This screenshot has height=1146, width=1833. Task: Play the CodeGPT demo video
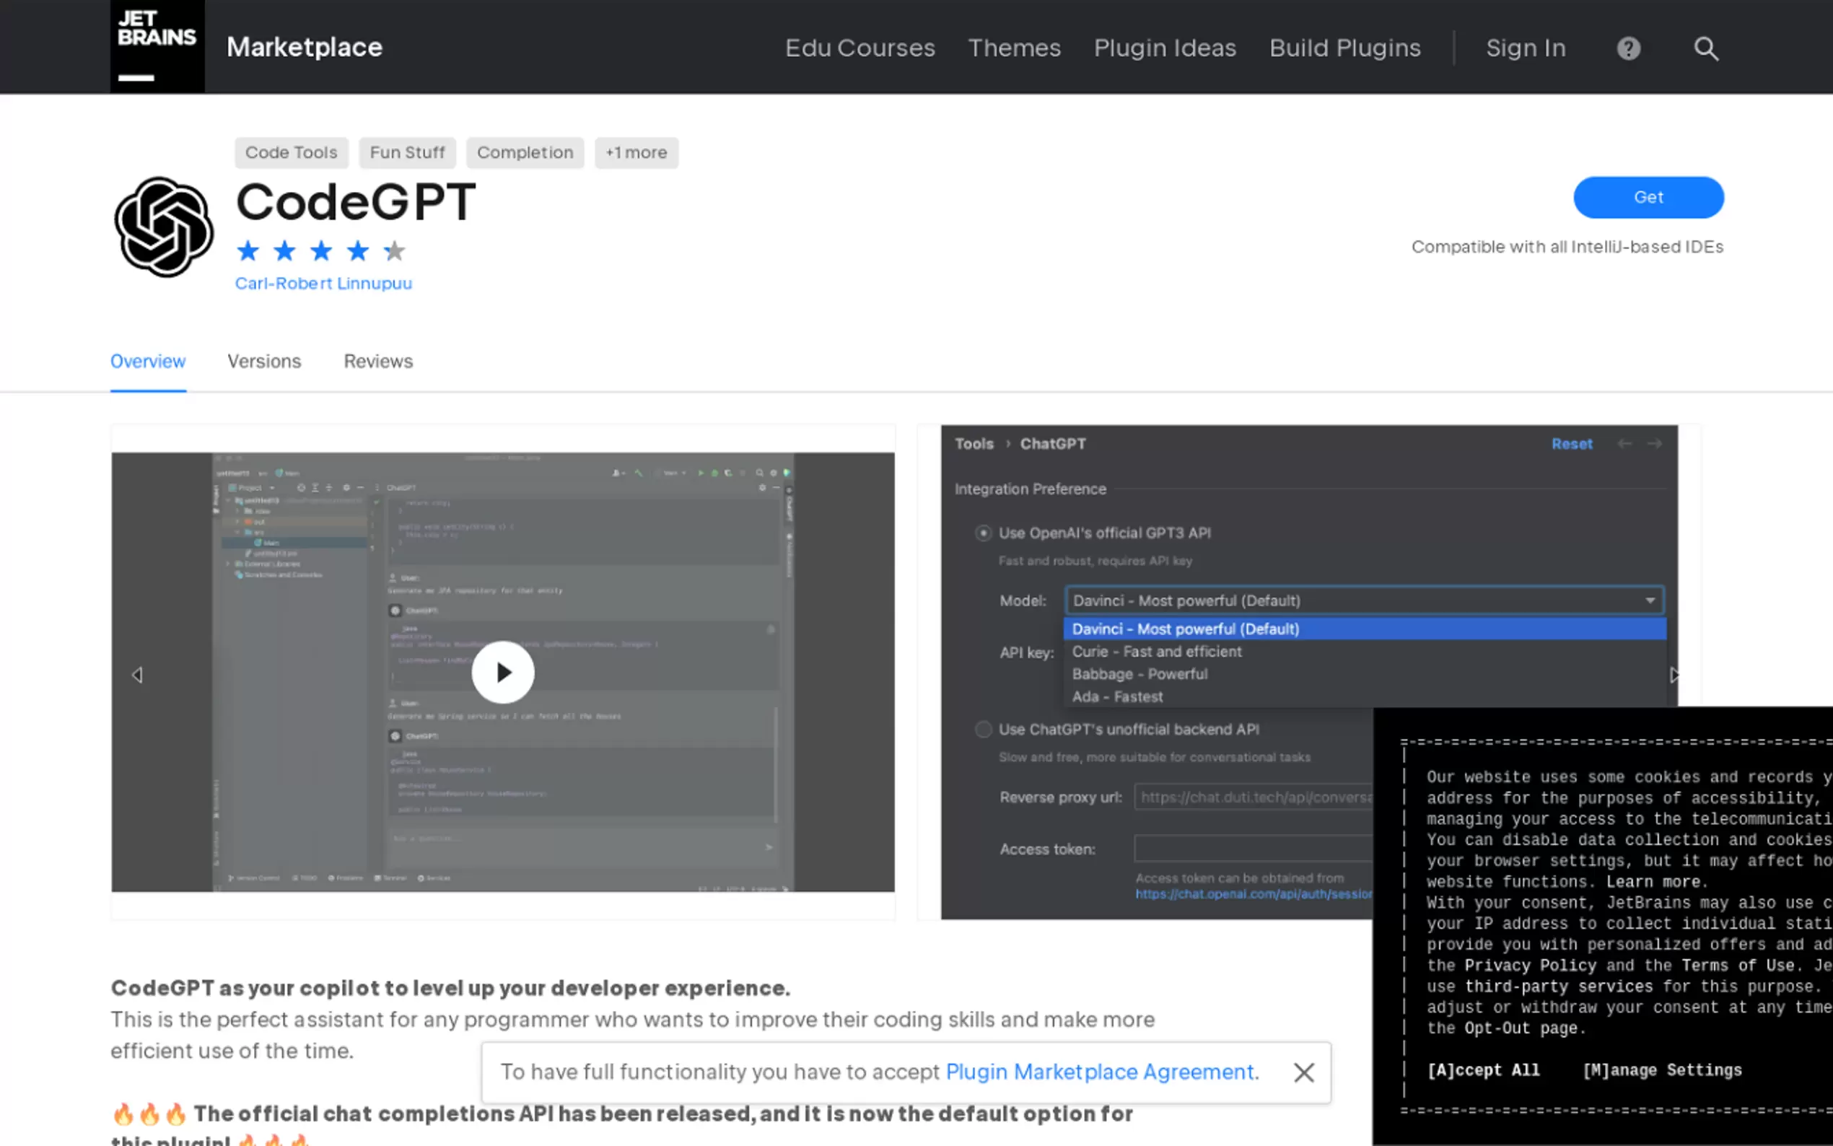502,673
